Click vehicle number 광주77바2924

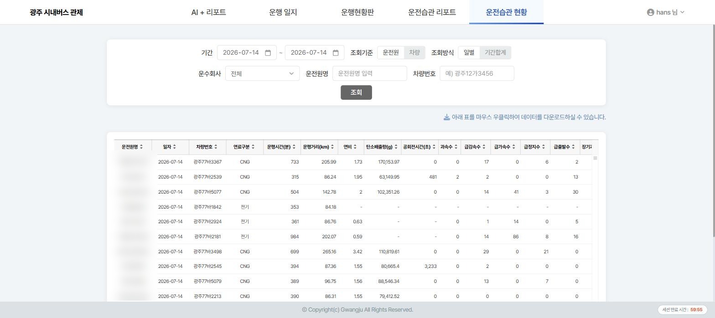207,222
